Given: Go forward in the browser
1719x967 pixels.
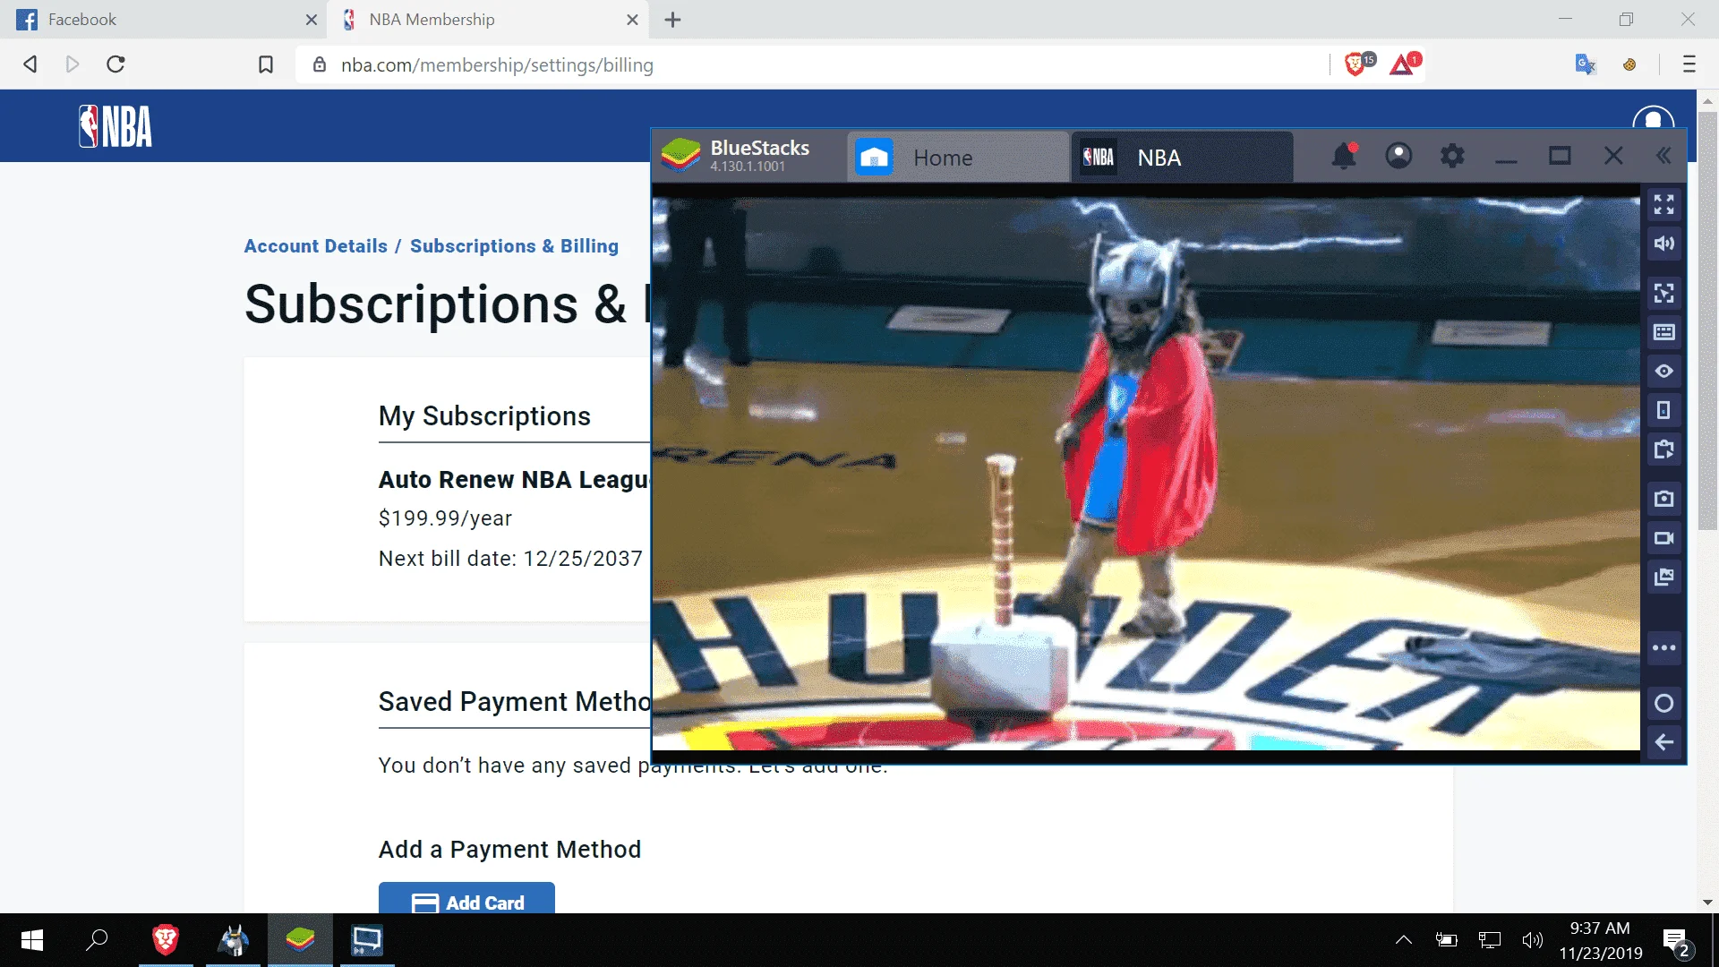Looking at the screenshot, I should pos(73,64).
